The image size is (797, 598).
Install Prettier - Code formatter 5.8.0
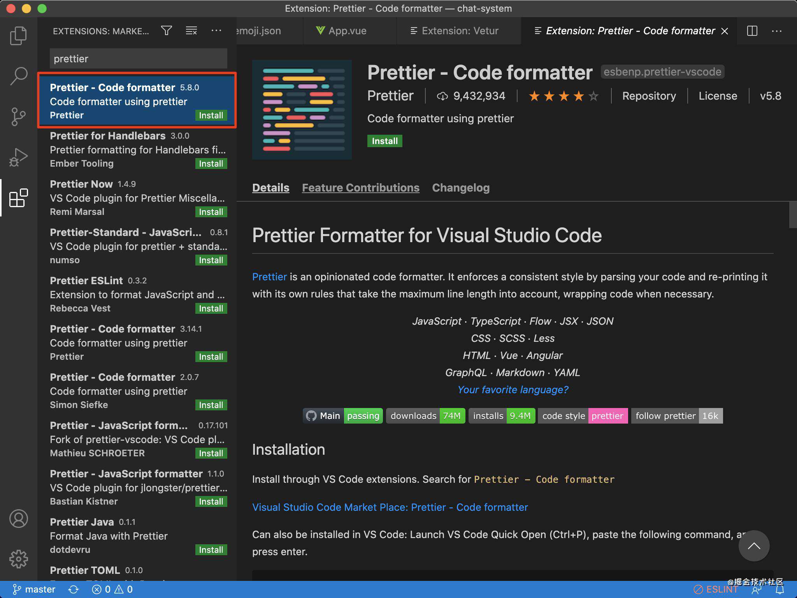[211, 115]
